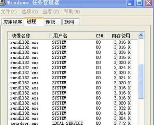The image size is (154, 125).
Task: Click the process list vertical scrollbar thumb
Action: tap(141, 81)
